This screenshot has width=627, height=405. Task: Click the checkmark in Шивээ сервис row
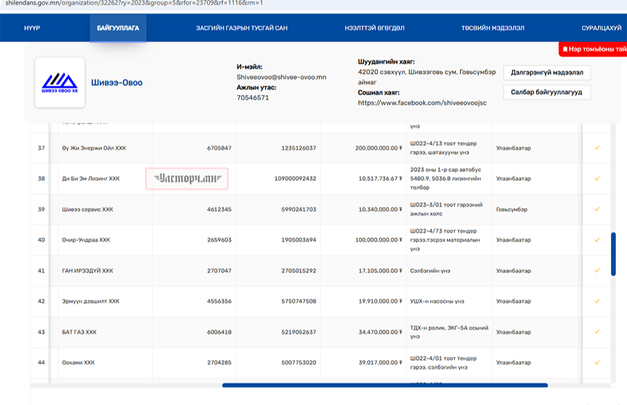(596, 209)
